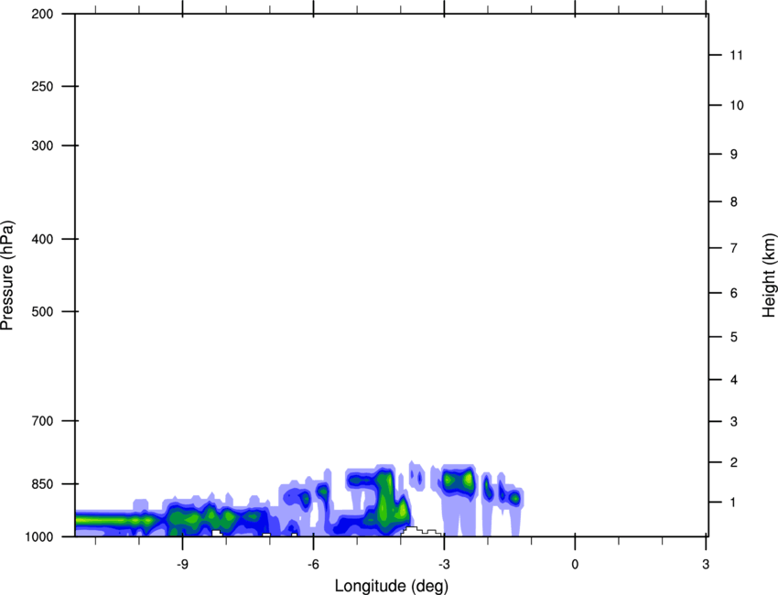Viewport: 778px width, 595px height.
Task: Click the stepped terrain outline near -3.5 longitude
Action: (423, 530)
